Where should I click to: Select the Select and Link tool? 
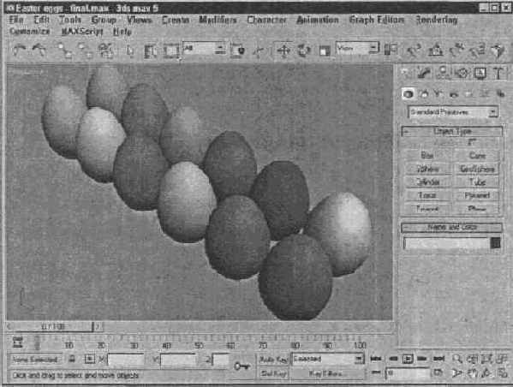[x=64, y=51]
